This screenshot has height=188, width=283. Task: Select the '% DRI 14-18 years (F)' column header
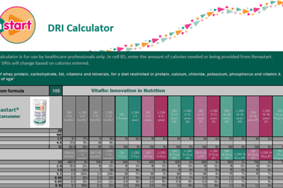(266, 116)
